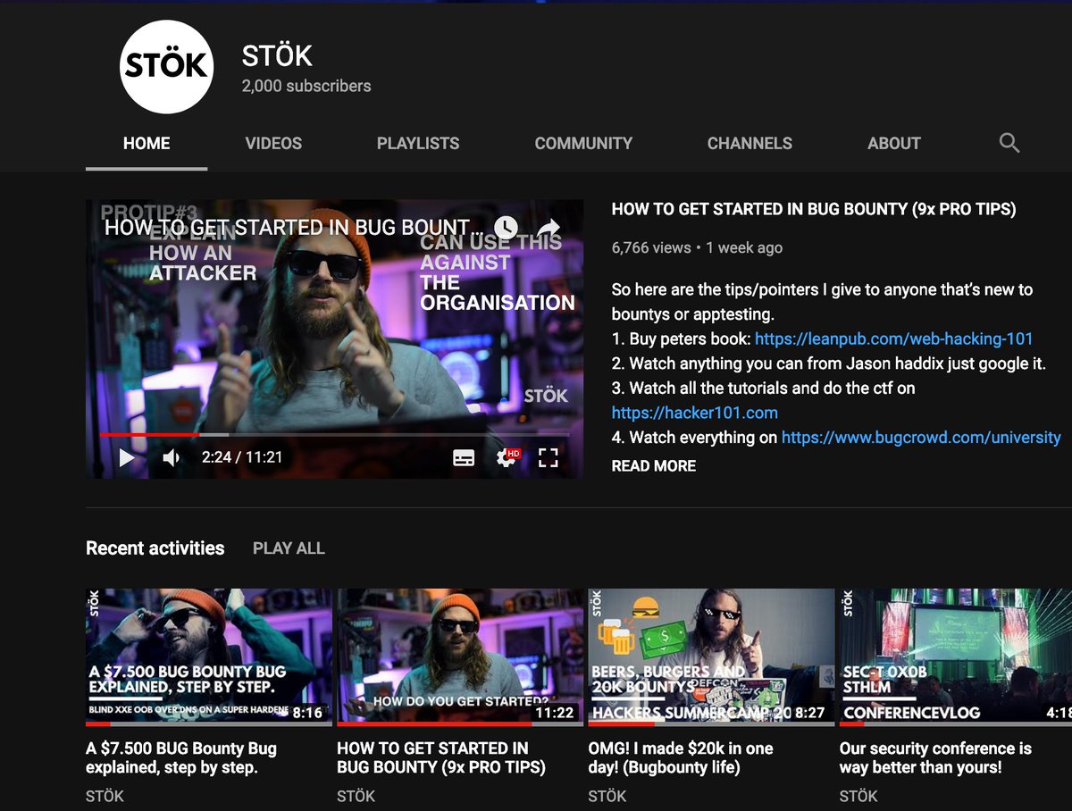Click the STÖK channel avatar logo

tap(166, 67)
